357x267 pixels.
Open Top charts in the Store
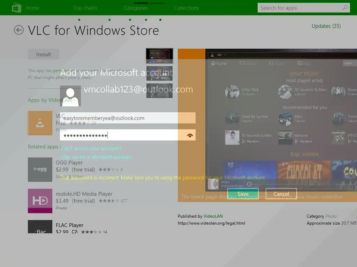[x=85, y=8]
